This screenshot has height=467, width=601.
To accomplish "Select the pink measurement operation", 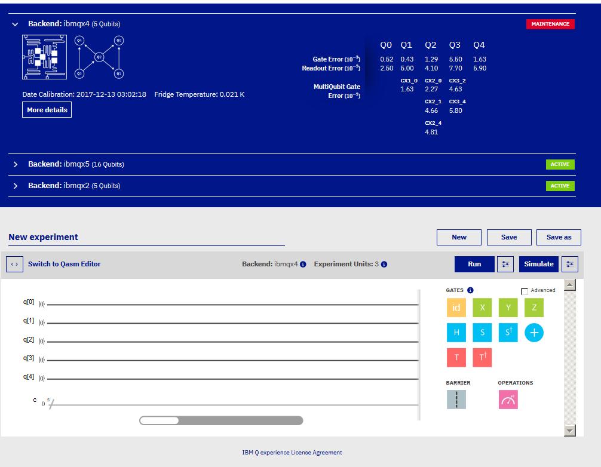I will point(508,400).
